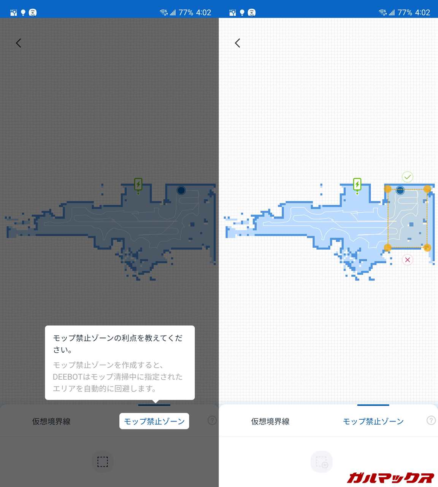Screen dimensions: 438x487
Task: Select the charging dock icon on left map
Action: pyautogui.click(x=138, y=185)
